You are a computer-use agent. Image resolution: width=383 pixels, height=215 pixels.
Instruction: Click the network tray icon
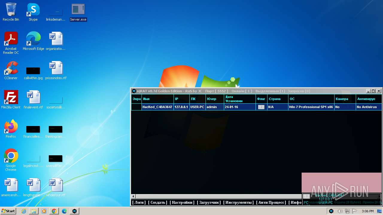point(347,211)
